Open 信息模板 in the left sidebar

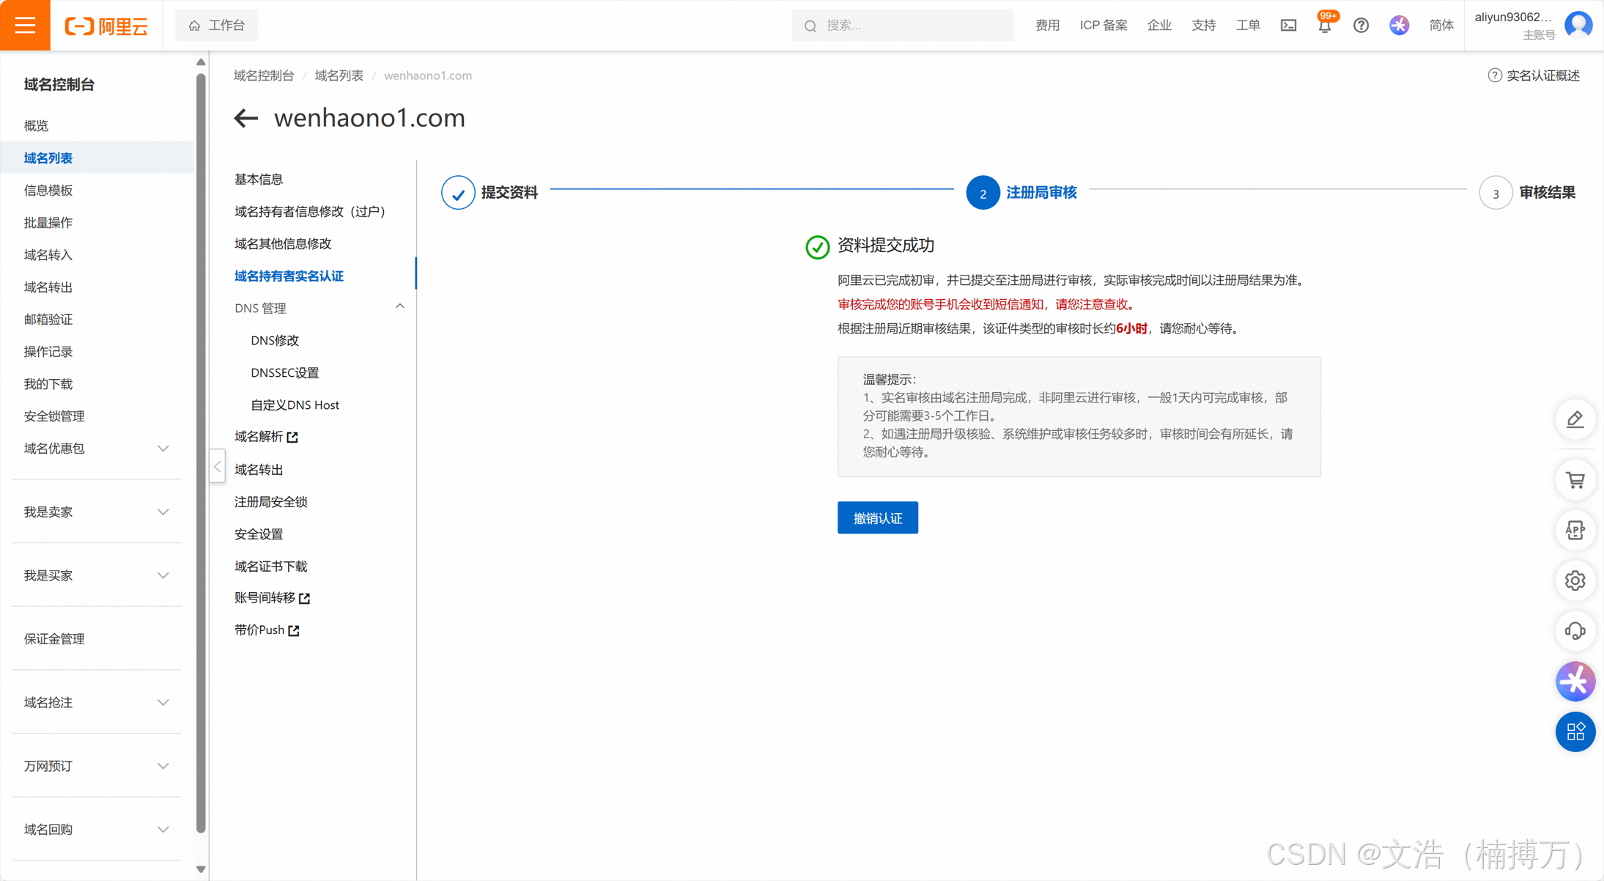click(x=48, y=191)
